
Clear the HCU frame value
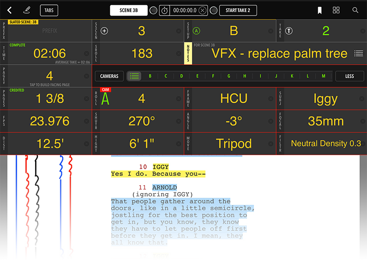(x=270, y=99)
